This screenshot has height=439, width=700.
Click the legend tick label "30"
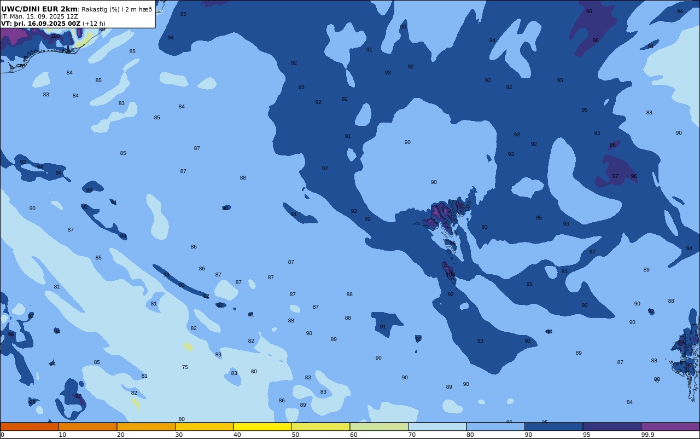179,435
